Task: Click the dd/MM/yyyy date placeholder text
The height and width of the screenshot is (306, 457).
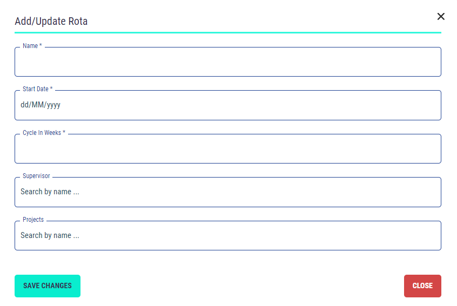Action: 41,105
